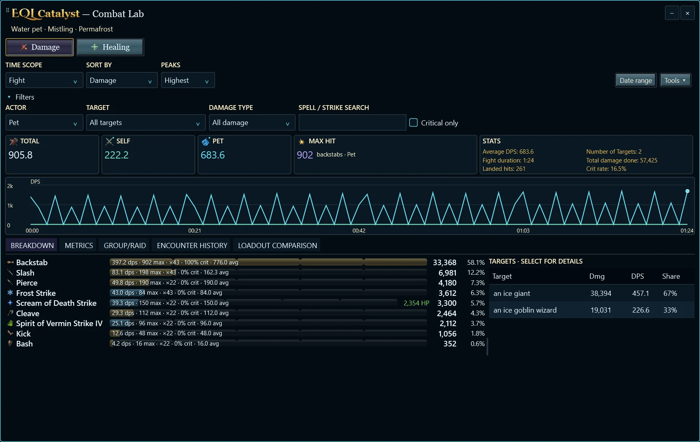Click the plus icon on Healing button
This screenshot has height=442, width=700.
coord(95,47)
